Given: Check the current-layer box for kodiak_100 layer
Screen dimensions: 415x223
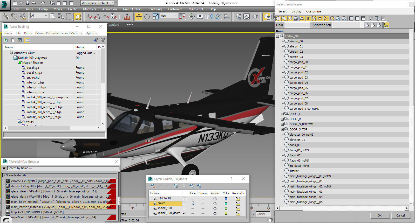Looking at the screenshot, I should 185,208.
